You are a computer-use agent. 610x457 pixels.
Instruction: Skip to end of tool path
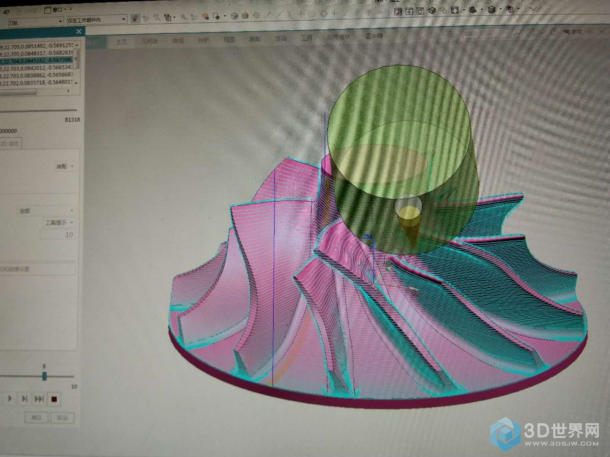tap(39, 399)
